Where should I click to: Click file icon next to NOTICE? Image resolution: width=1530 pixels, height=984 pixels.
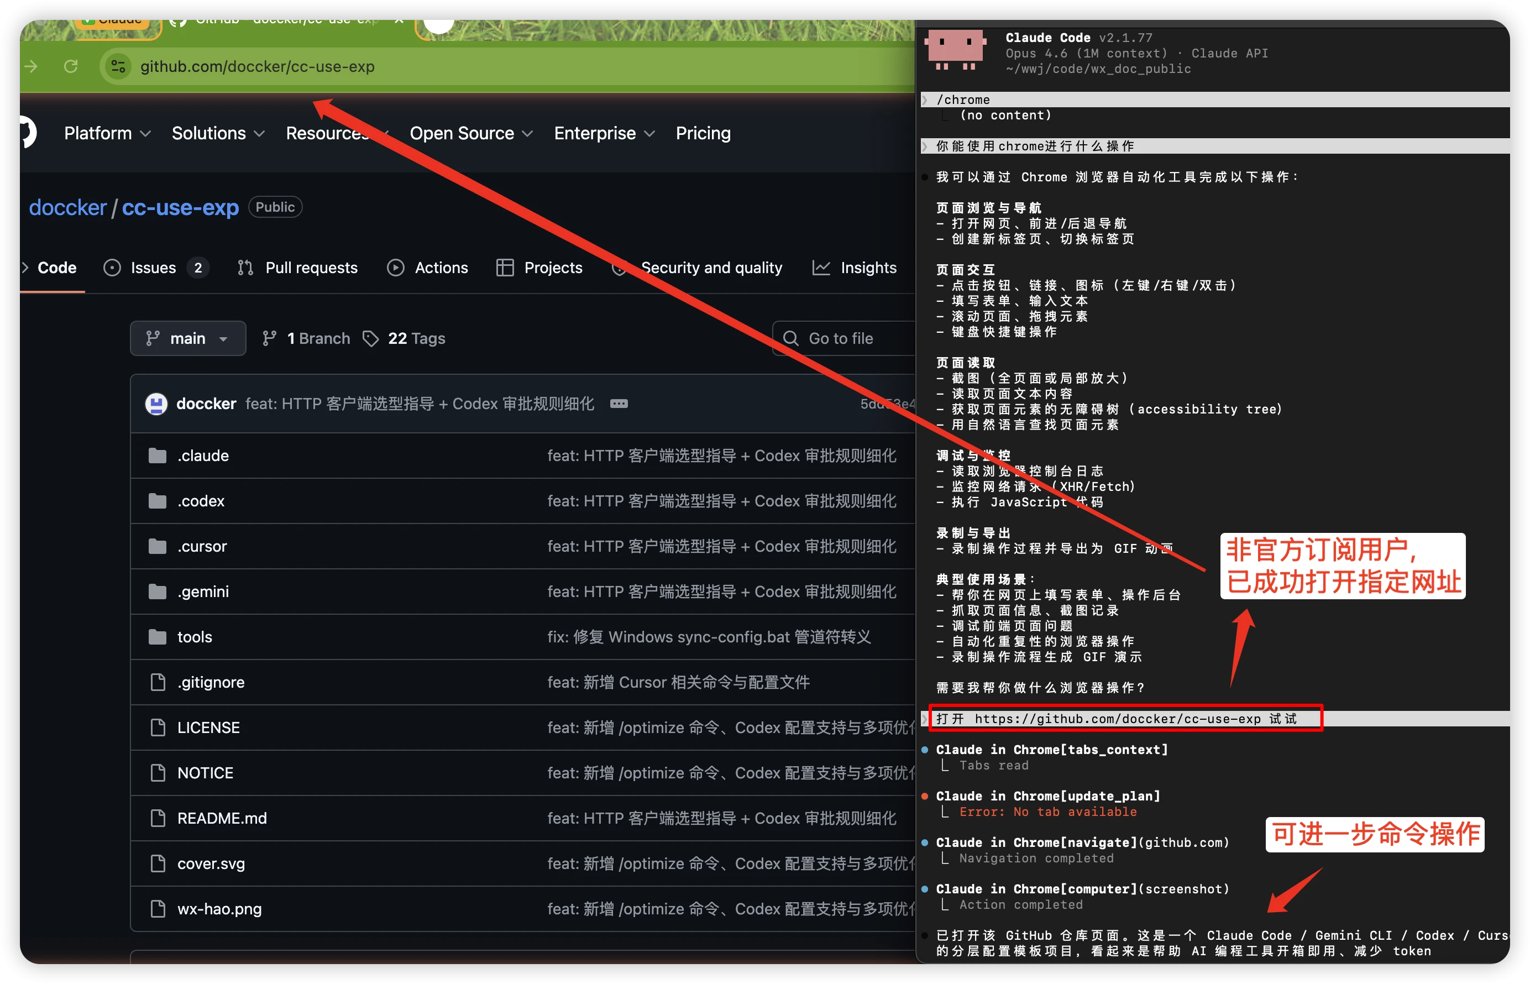157,773
